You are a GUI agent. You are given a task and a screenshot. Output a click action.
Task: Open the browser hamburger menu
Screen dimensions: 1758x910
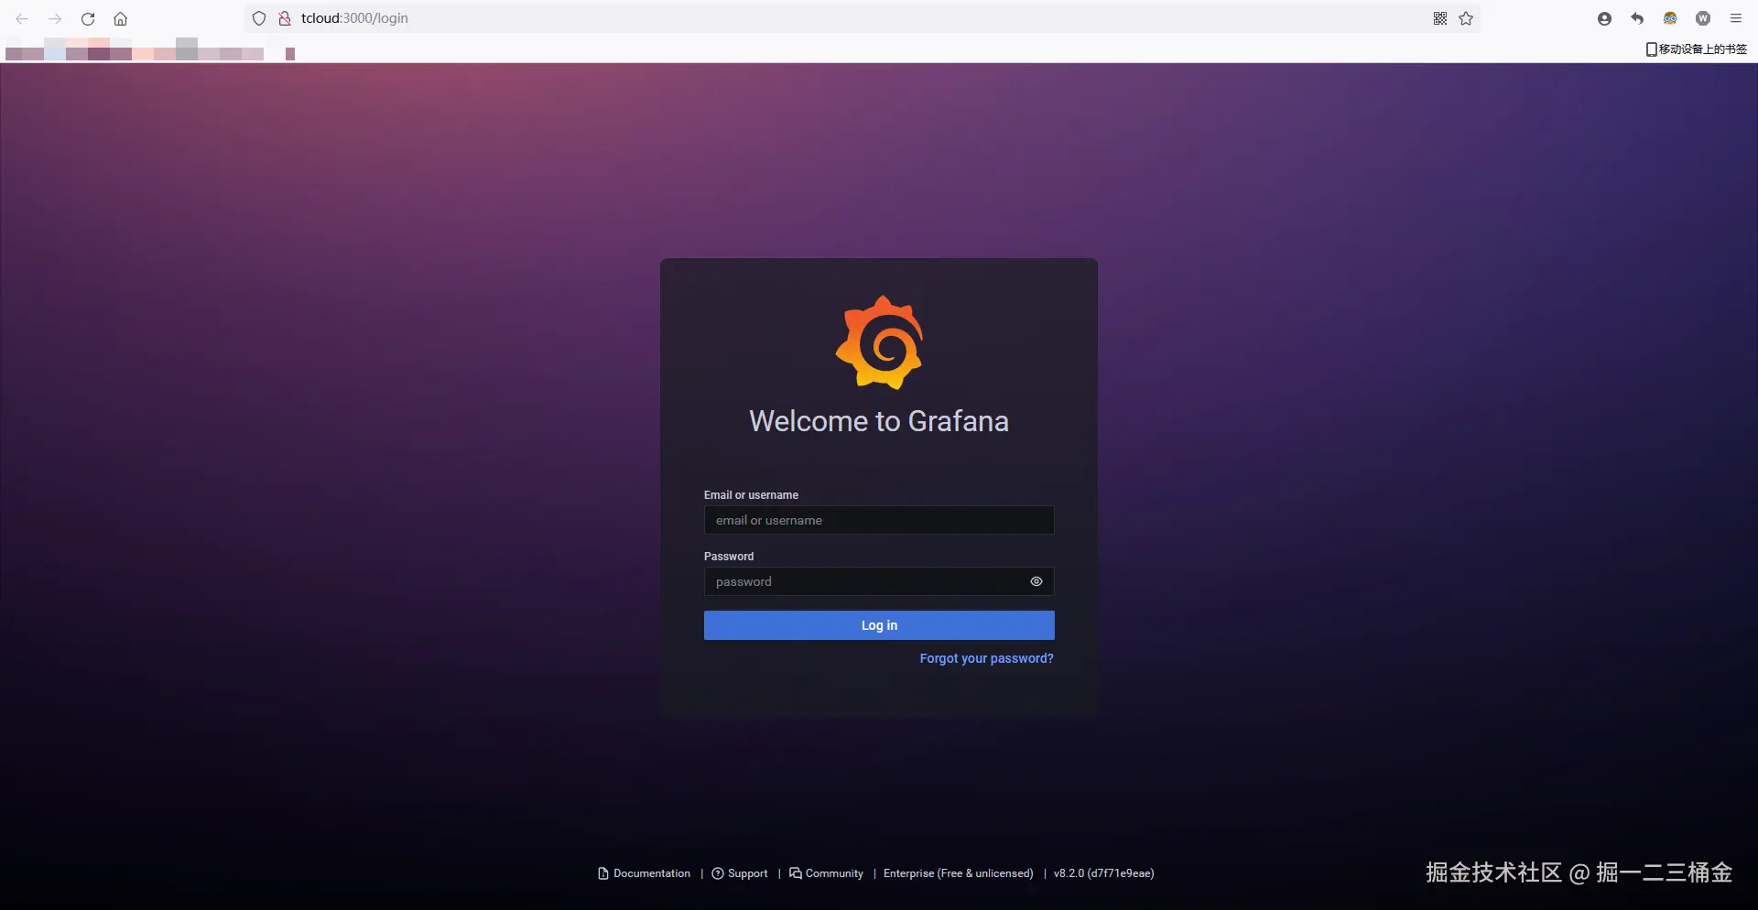(1736, 18)
